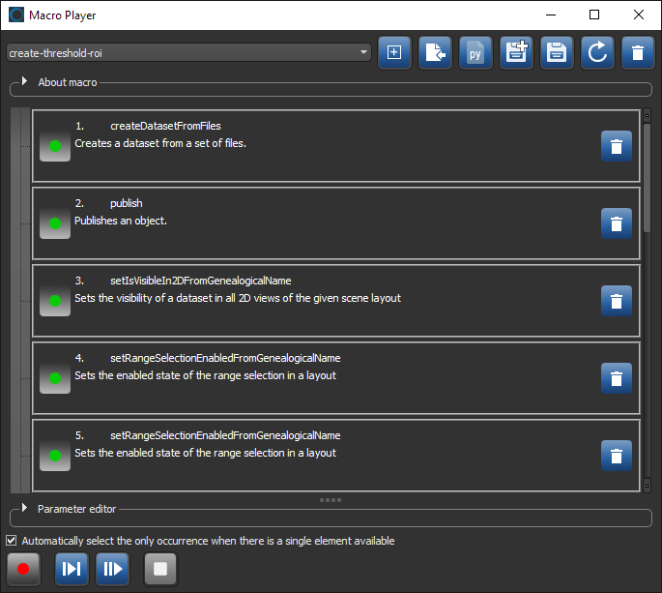Play the next macro step
Viewport: 662px width, 593px height.
(x=72, y=569)
